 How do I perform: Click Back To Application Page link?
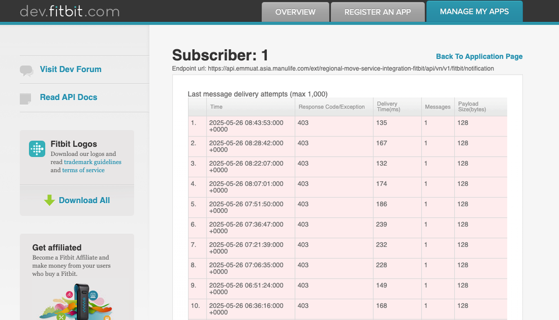(x=479, y=57)
